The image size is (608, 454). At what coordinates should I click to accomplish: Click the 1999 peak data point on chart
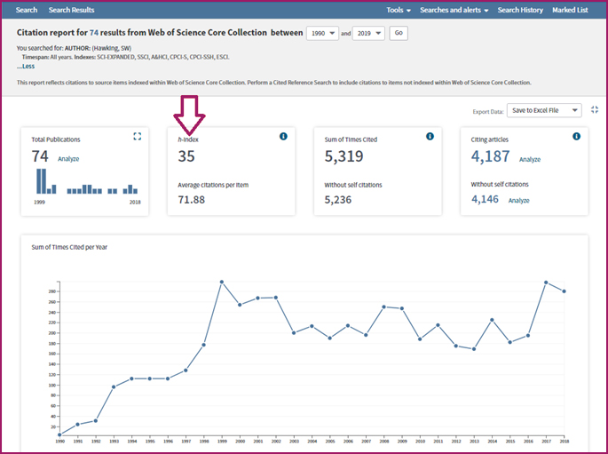[221, 283]
